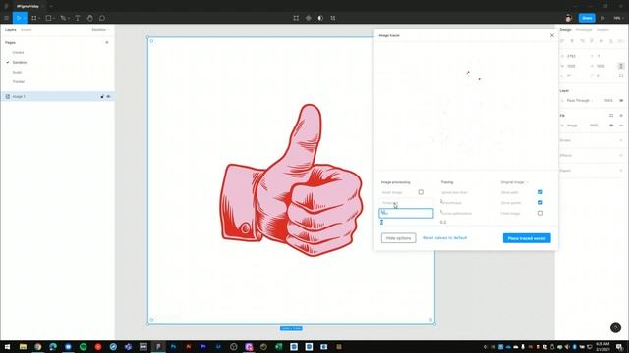629x353 pixels.
Task: Select the Move tool in the toolbar
Action: pos(19,18)
